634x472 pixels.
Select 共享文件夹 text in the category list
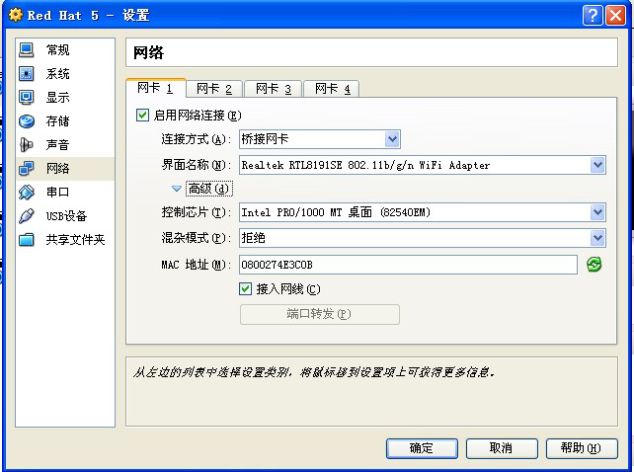point(75,239)
